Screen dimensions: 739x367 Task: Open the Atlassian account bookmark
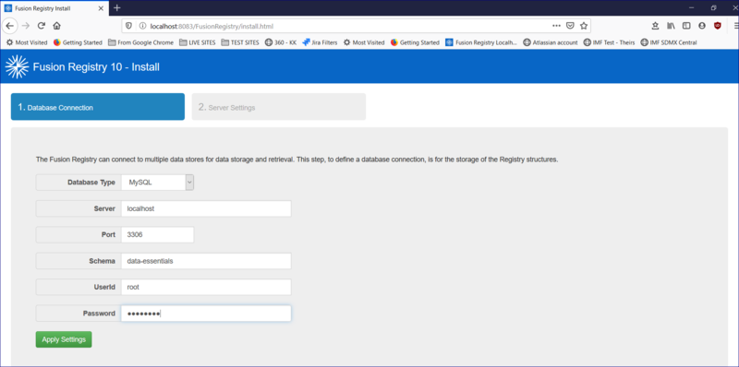pyautogui.click(x=551, y=42)
